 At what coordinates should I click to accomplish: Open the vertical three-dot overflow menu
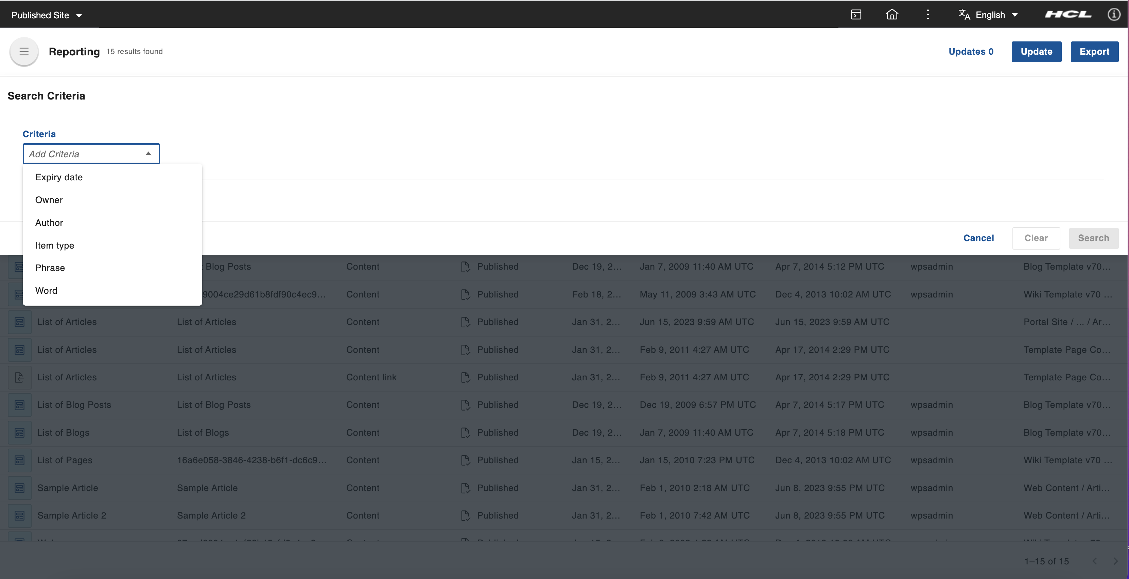pos(928,15)
